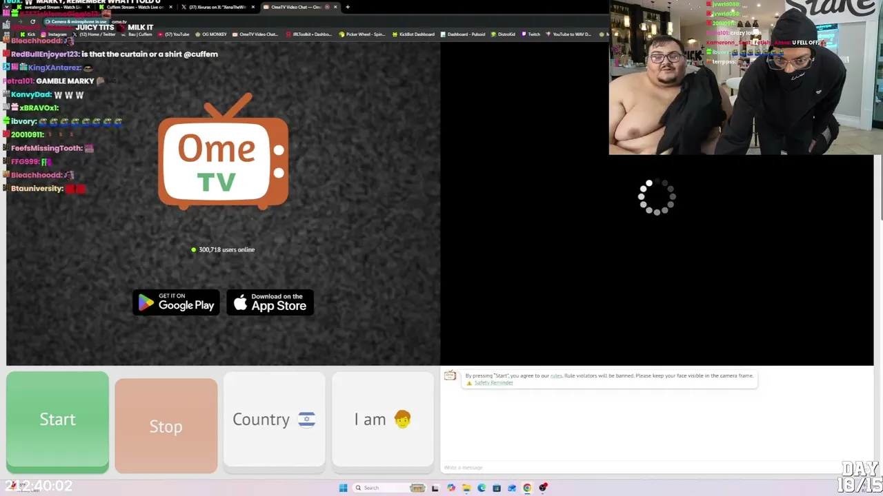The width and height of the screenshot is (883, 496).
Task: Switch to the Cuffem Stream tab
Action: point(135,7)
